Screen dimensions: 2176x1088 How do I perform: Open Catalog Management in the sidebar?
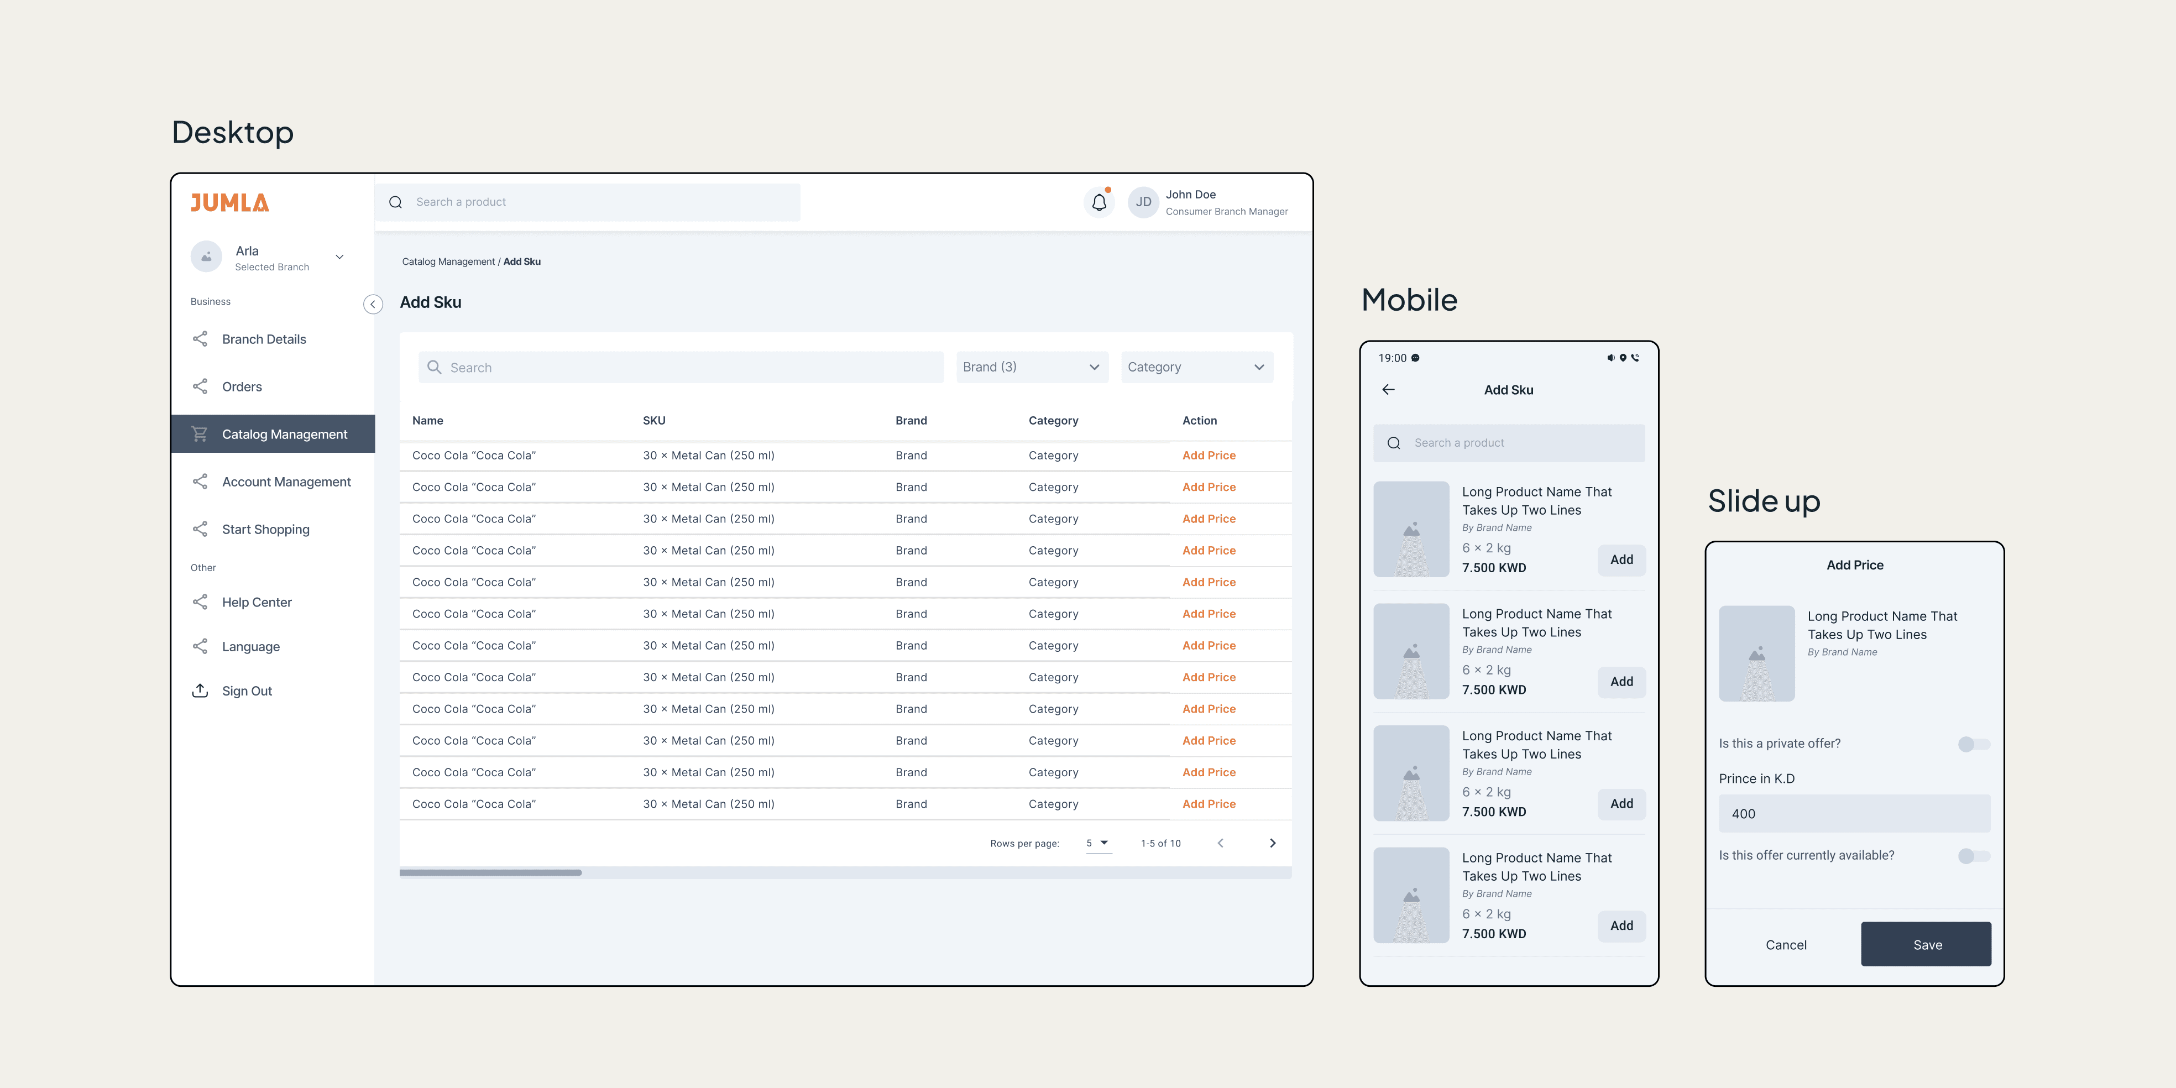point(284,434)
